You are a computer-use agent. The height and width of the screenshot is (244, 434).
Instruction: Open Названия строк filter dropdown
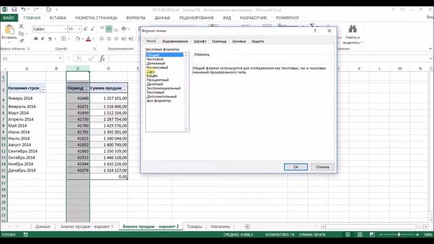pos(43,89)
